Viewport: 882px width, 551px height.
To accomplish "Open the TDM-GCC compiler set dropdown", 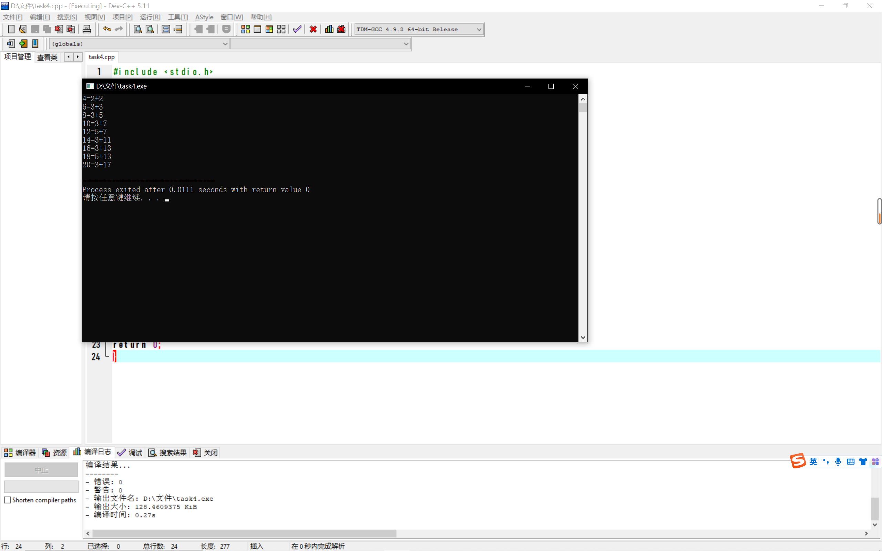I will [479, 29].
